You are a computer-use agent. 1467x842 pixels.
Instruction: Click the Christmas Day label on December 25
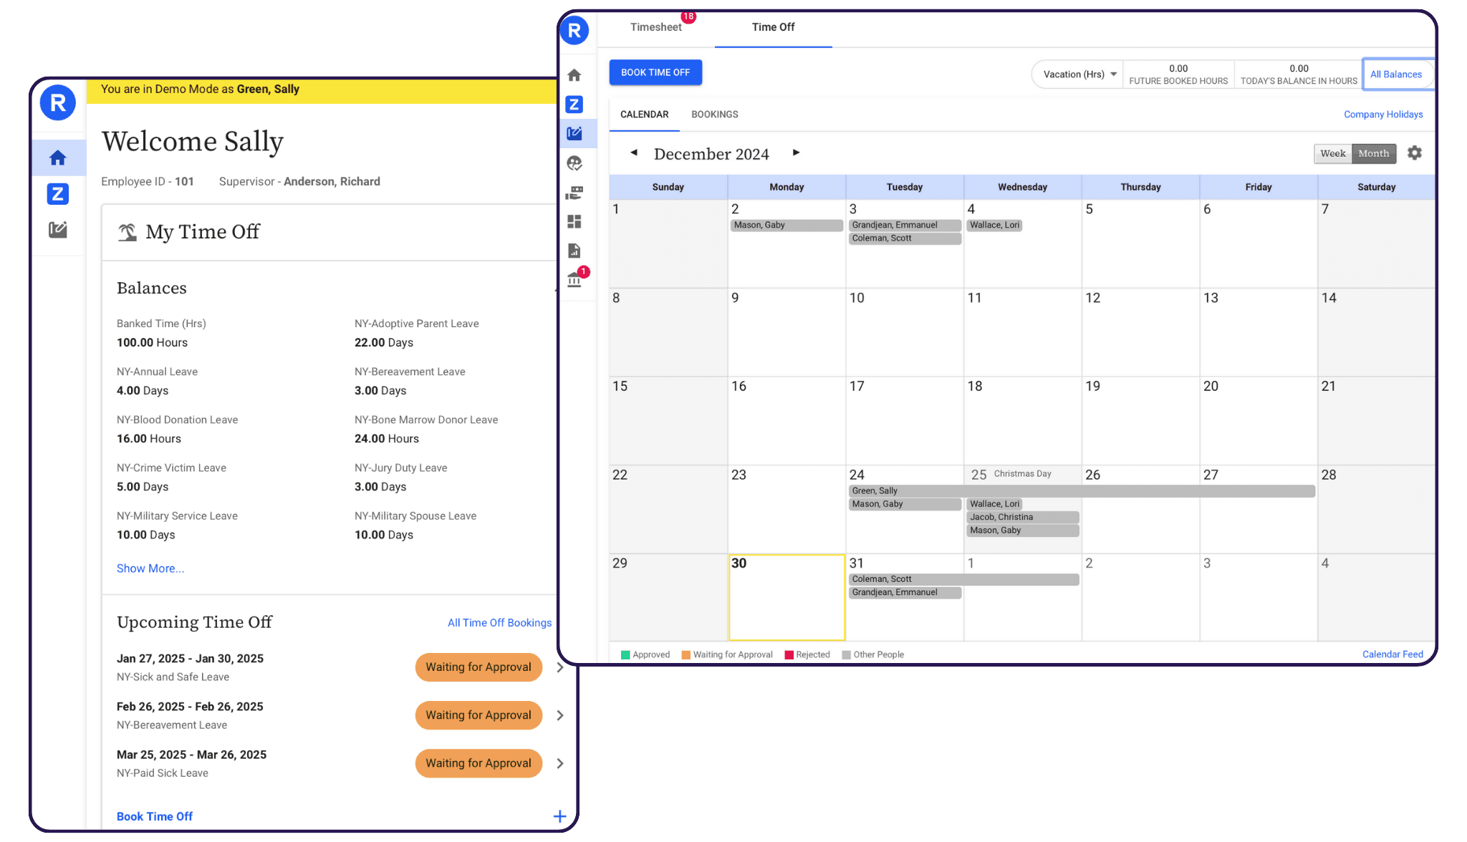(x=1022, y=474)
